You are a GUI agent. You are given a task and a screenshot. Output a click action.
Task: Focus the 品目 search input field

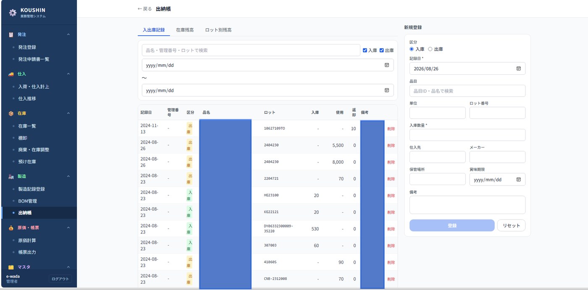pyautogui.click(x=467, y=91)
